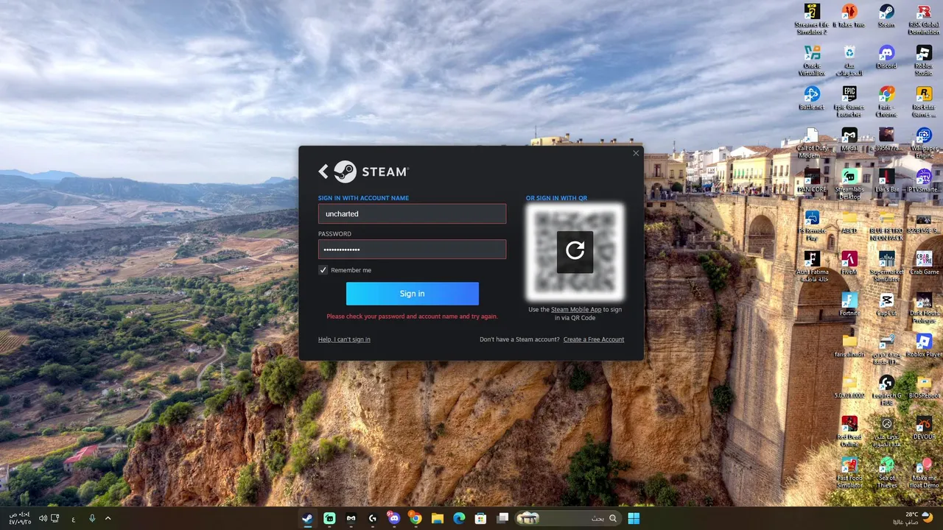The width and height of the screenshot is (943, 530).
Task: Open Discord from the taskbar
Action: pos(394,518)
